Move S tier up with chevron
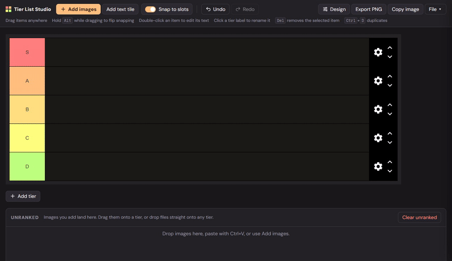Image resolution: width=452 pixels, height=261 pixels. coord(390,48)
